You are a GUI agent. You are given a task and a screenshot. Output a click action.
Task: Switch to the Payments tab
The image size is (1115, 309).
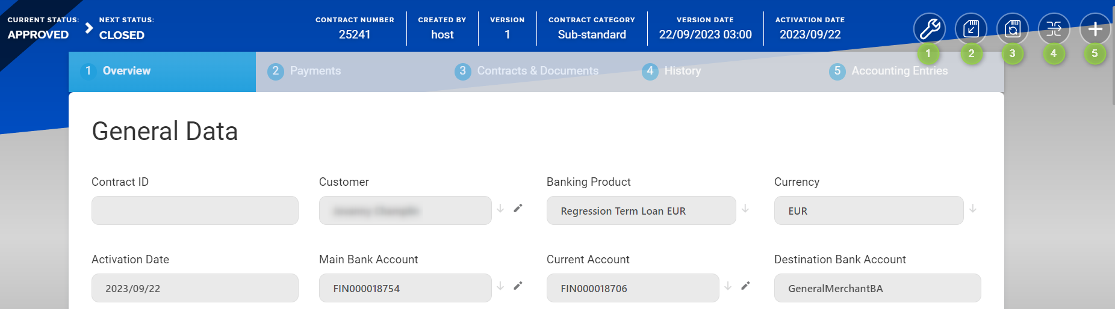tap(315, 71)
